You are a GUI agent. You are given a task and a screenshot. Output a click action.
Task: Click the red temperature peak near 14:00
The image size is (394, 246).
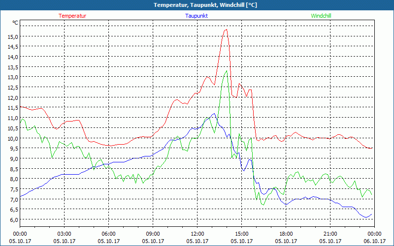pos(227,30)
